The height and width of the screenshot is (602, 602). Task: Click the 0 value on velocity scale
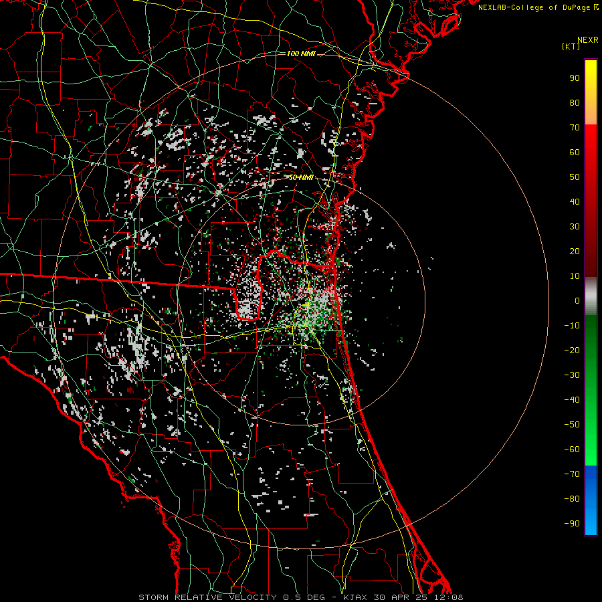tap(577, 301)
